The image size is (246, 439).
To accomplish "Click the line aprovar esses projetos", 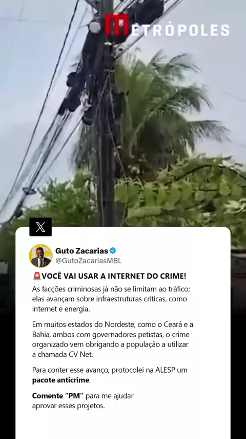I will tap(68, 406).
